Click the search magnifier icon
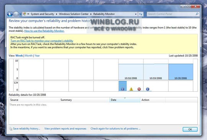The image size is (207, 140). (197, 14)
